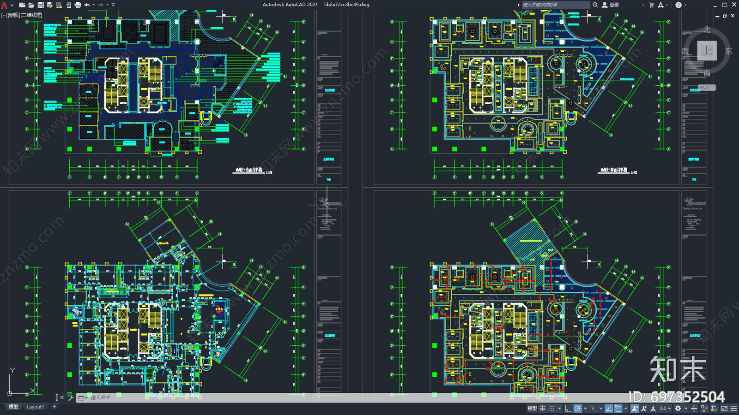Expand the help dropdown arrow
This screenshot has width=739, height=415.
pos(685,5)
